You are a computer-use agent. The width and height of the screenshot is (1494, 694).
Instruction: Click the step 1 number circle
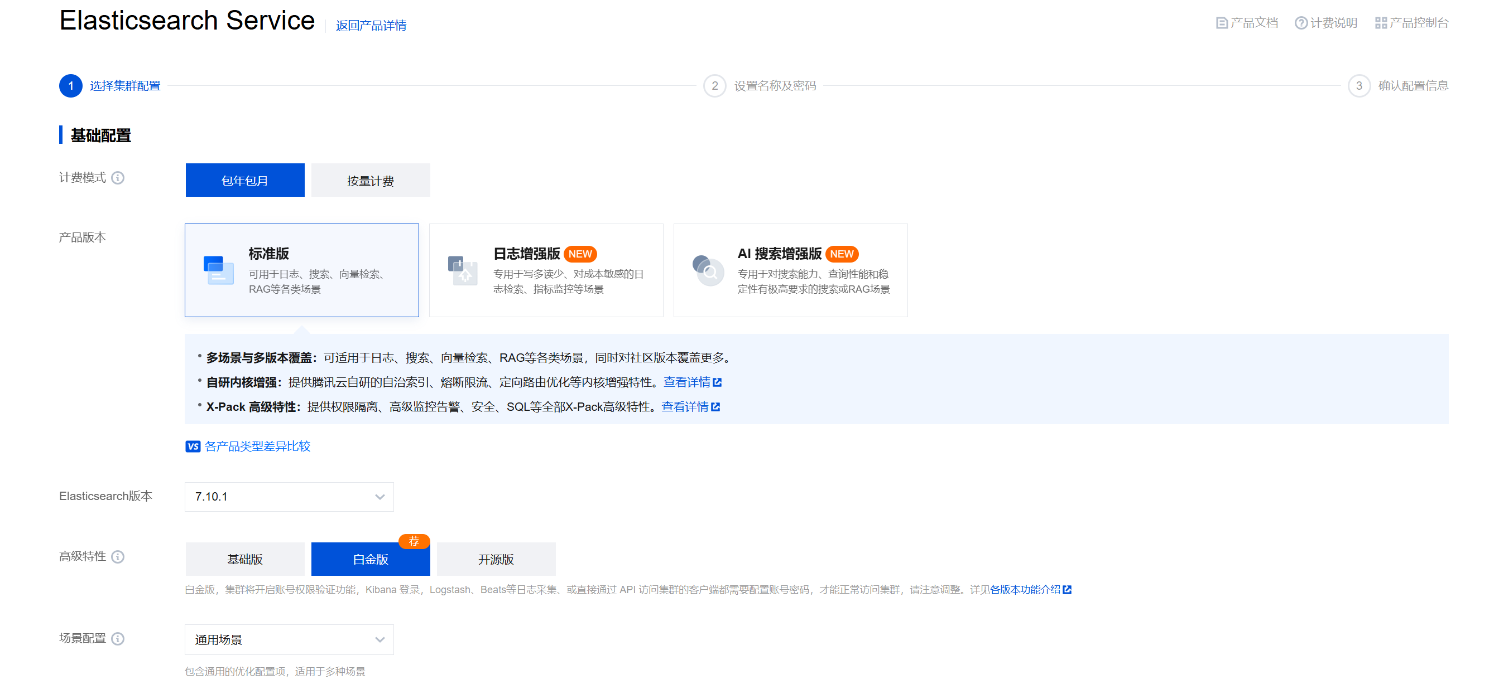71,86
